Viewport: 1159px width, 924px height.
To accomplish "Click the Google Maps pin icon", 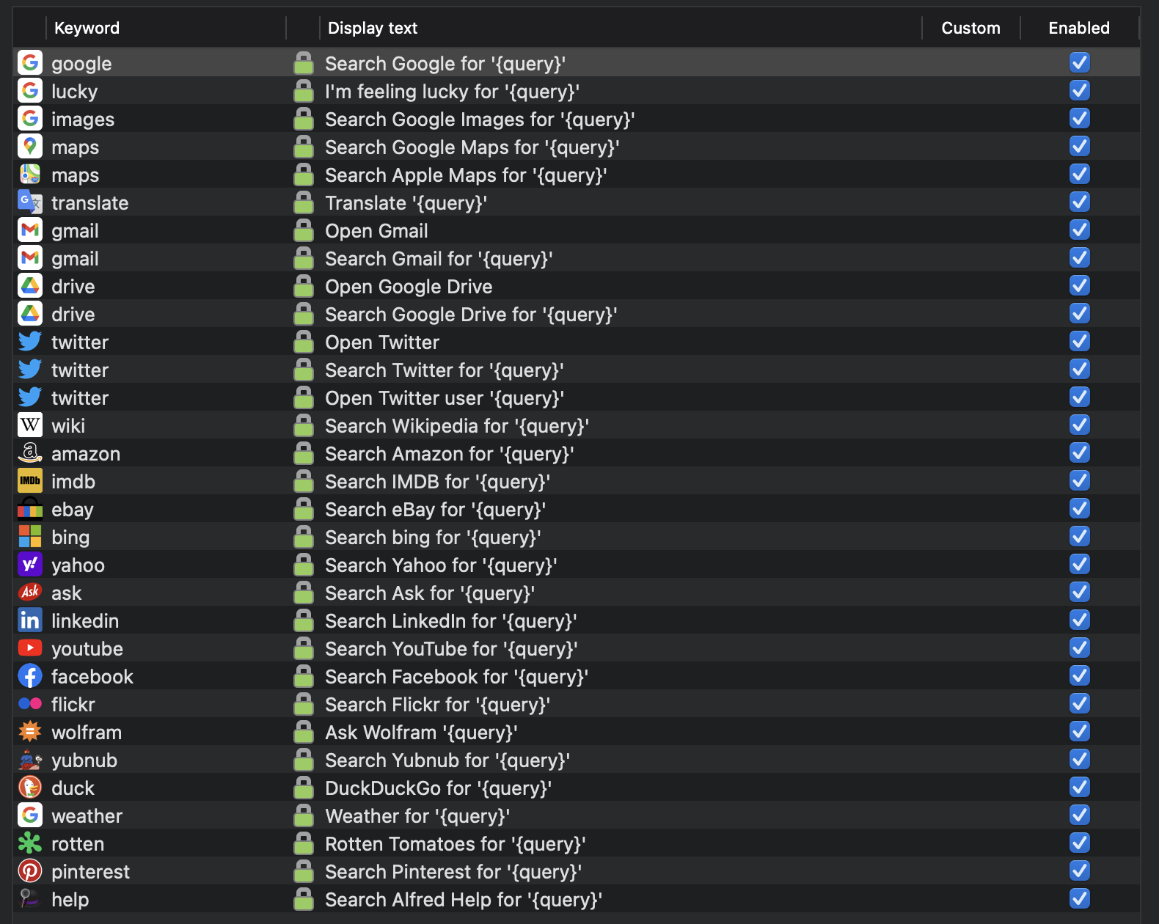I will click(30, 147).
